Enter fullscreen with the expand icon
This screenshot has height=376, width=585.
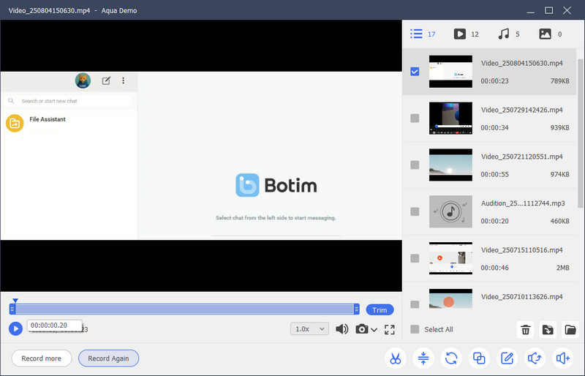pos(390,329)
